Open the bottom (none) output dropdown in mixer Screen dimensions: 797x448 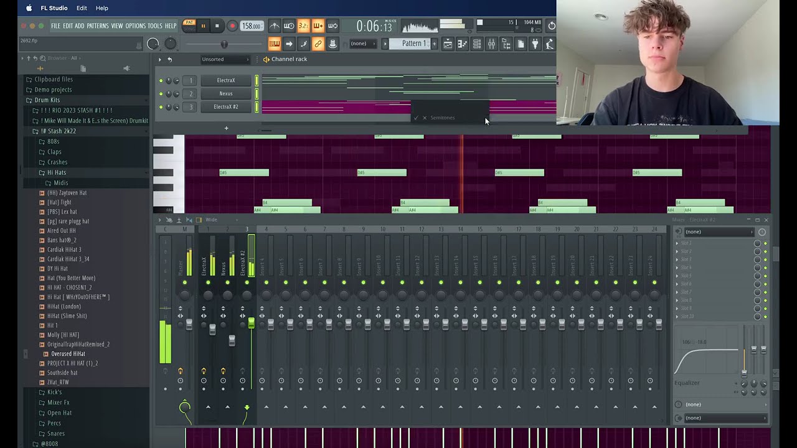click(x=725, y=418)
